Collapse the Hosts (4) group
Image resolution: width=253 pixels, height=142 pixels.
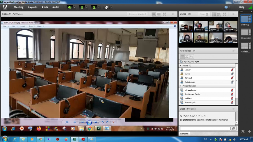tap(180, 66)
